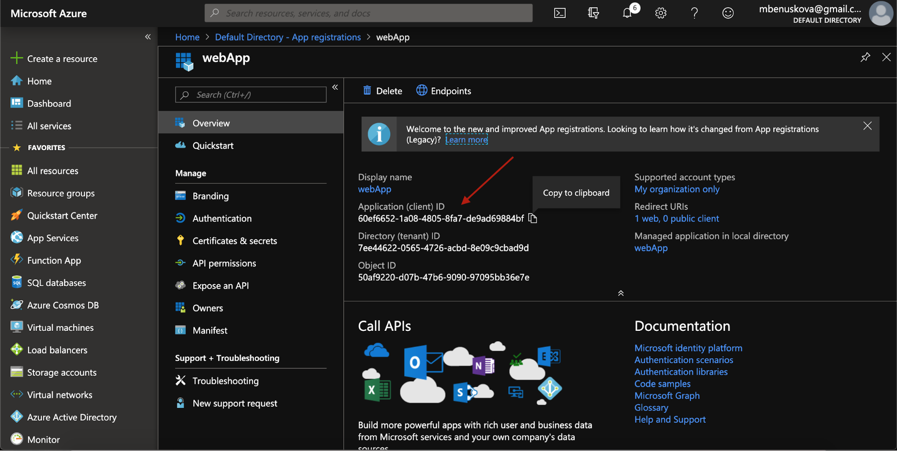Image resolution: width=897 pixels, height=451 pixels.
Task: Open Storage accounts in the sidebar
Action: pos(61,372)
